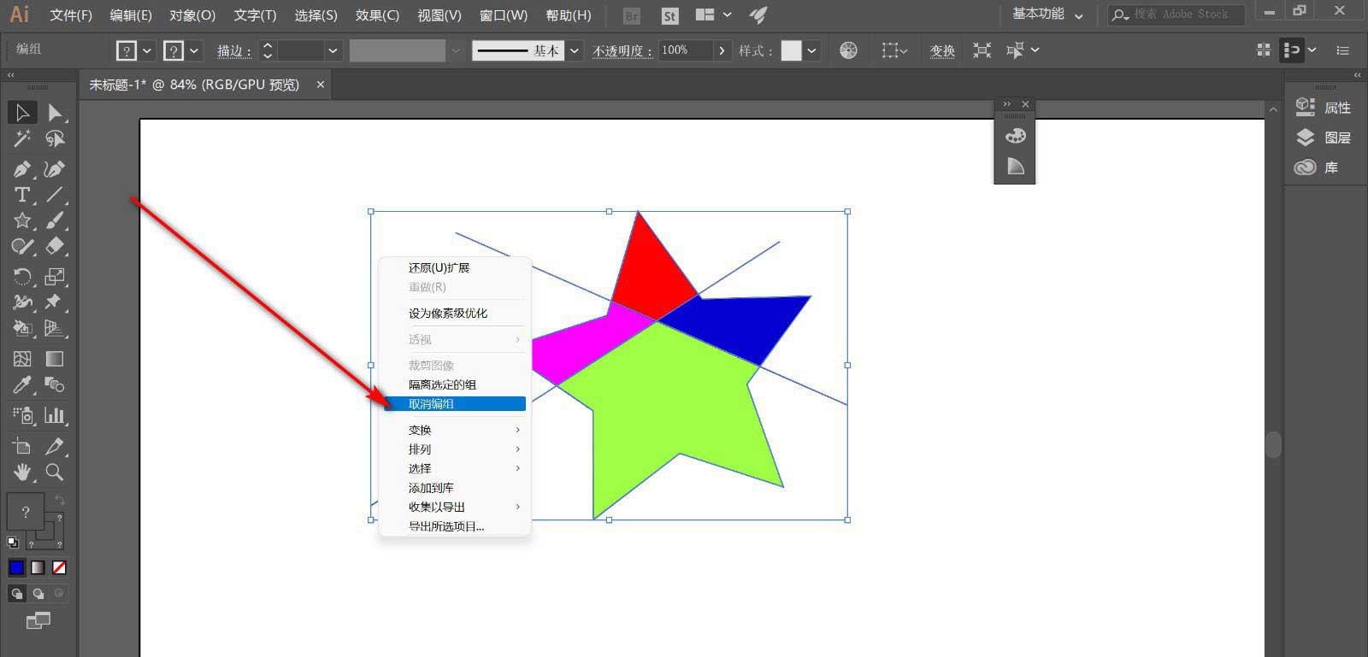Select the Pen tool

point(22,169)
